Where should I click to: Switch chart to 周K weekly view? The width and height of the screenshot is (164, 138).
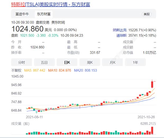coord(90,62)
